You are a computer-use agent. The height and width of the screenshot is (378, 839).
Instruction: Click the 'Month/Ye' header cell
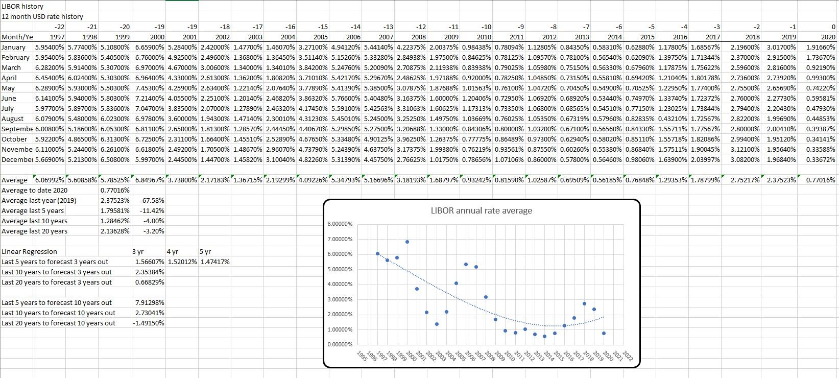(x=17, y=37)
